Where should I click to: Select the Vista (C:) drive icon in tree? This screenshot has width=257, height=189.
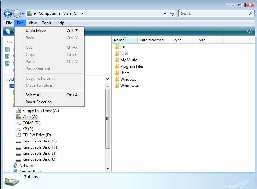[x=18, y=116]
